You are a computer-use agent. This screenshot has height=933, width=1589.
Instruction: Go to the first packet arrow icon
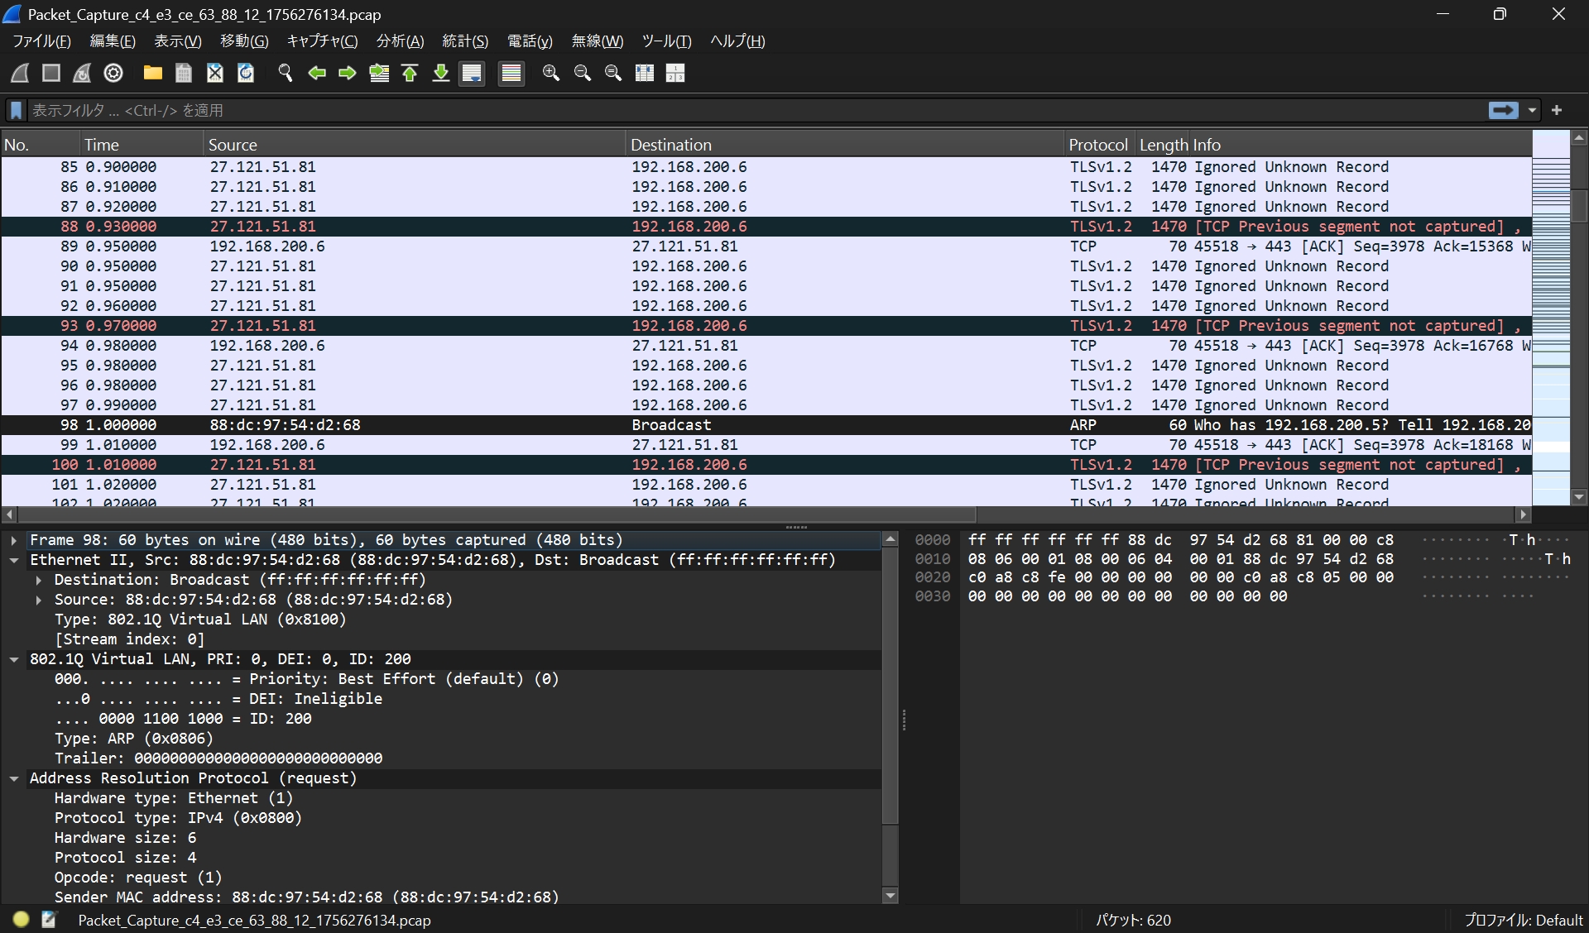pyautogui.click(x=410, y=73)
